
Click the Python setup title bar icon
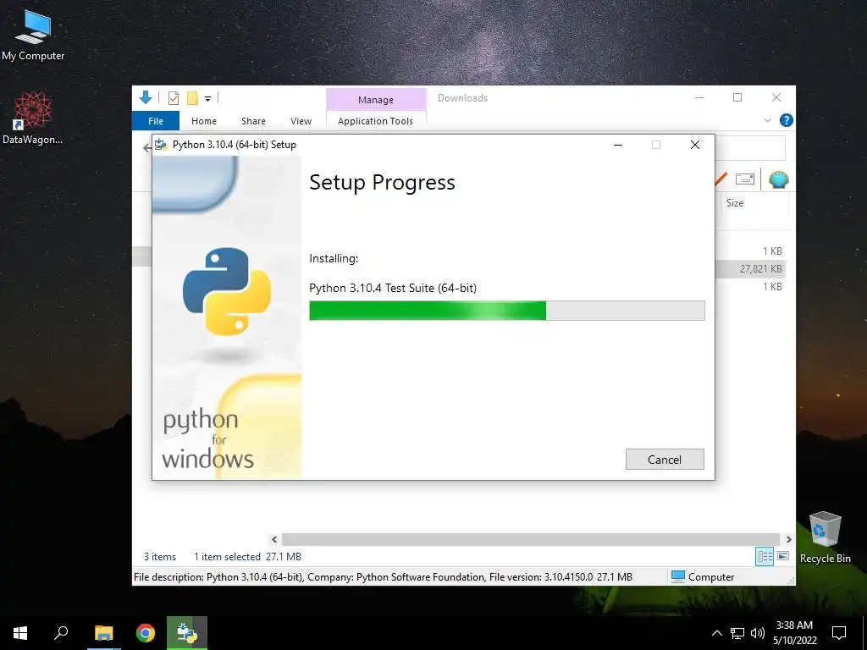(161, 145)
